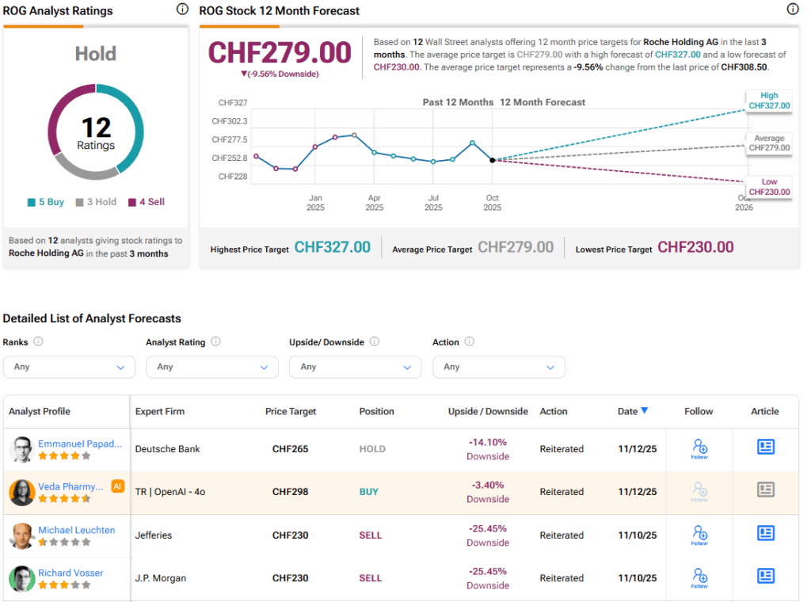The image size is (811, 602).
Task: Open the Analyst Rating filter dropdown
Action: point(212,367)
